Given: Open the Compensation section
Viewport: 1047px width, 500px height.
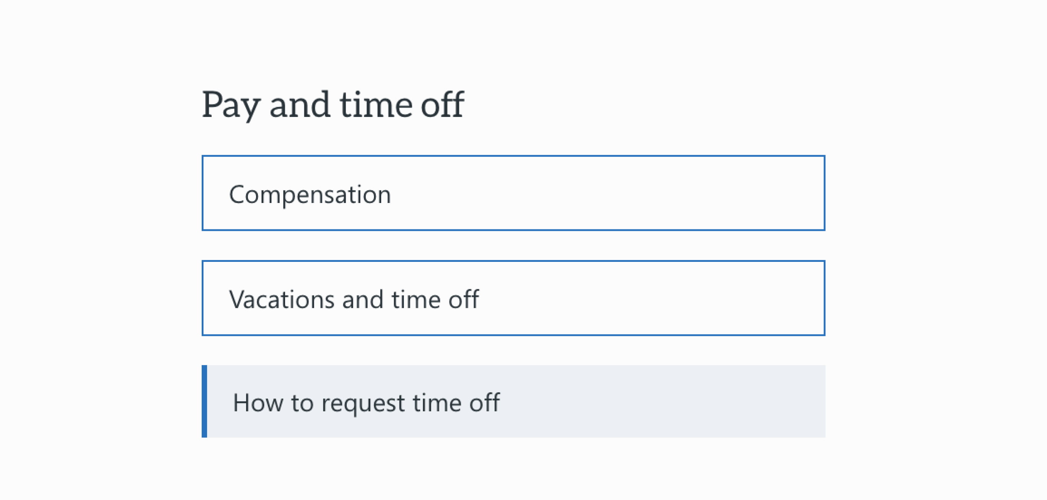Looking at the screenshot, I should [513, 193].
